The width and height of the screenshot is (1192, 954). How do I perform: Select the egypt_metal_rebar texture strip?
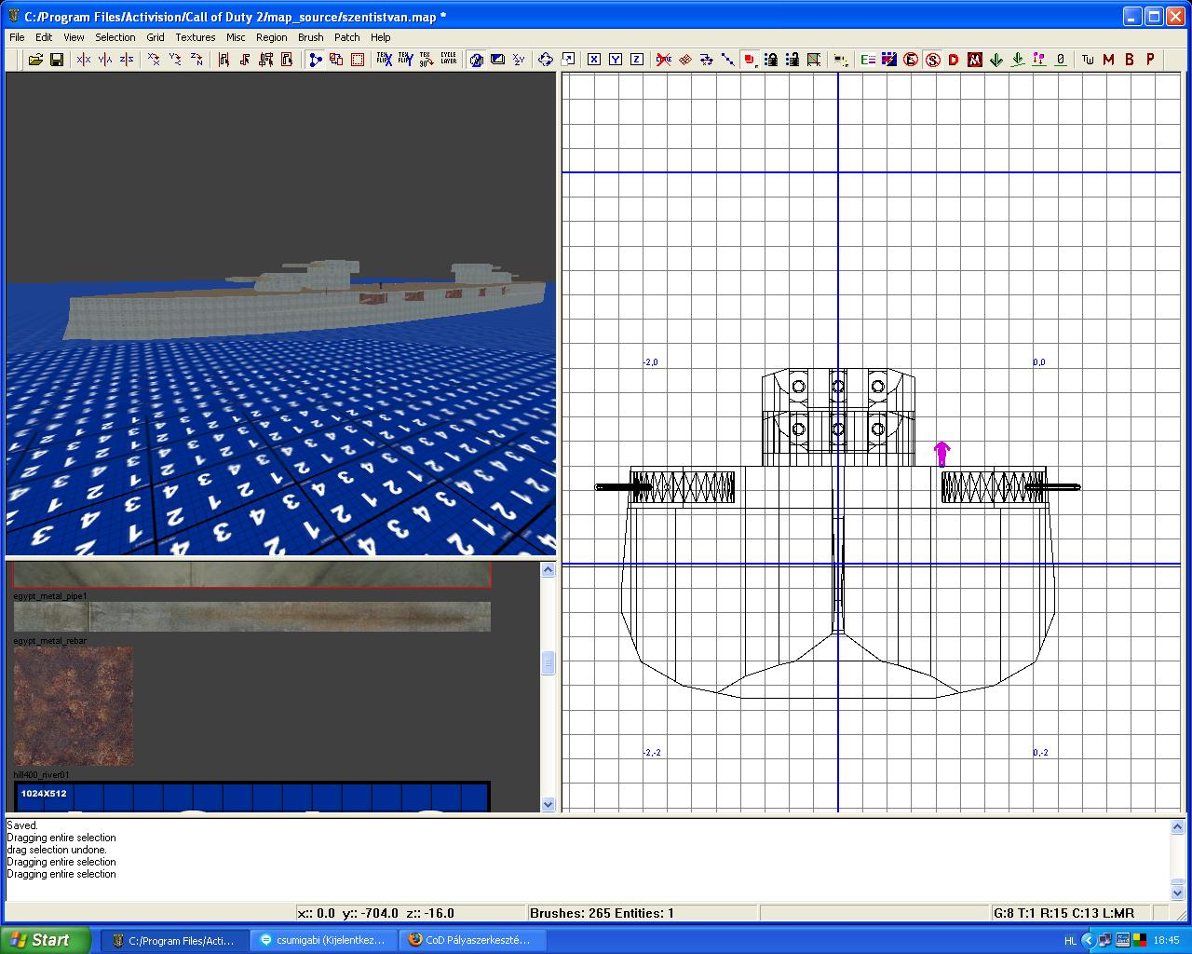pyautogui.click(x=251, y=617)
